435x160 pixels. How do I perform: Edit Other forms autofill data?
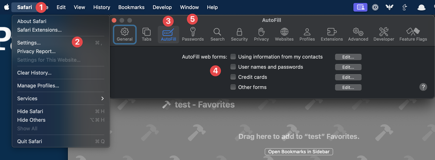coord(348,87)
